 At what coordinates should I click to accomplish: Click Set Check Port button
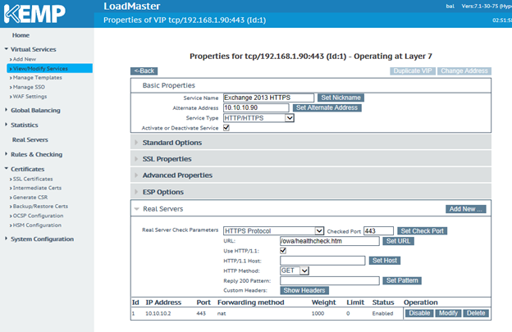click(423, 231)
